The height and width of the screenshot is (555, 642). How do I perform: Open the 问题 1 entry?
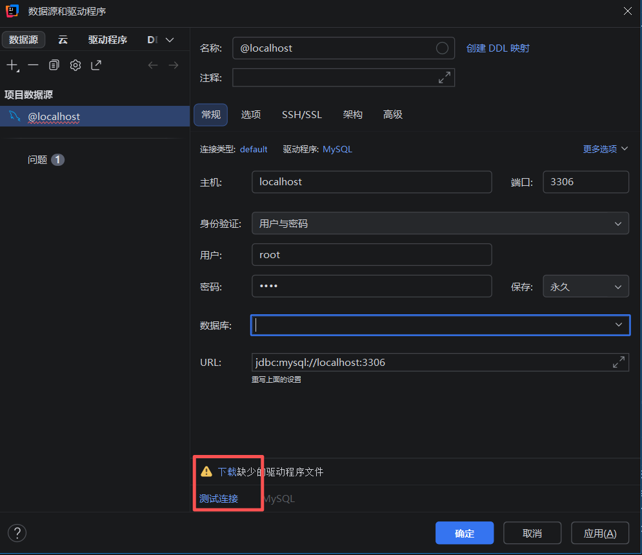click(x=46, y=159)
